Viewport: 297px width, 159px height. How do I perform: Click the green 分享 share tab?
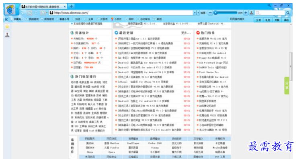[287, 86]
